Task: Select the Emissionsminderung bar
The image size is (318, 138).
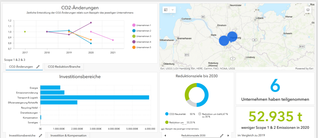Action: point(52,92)
